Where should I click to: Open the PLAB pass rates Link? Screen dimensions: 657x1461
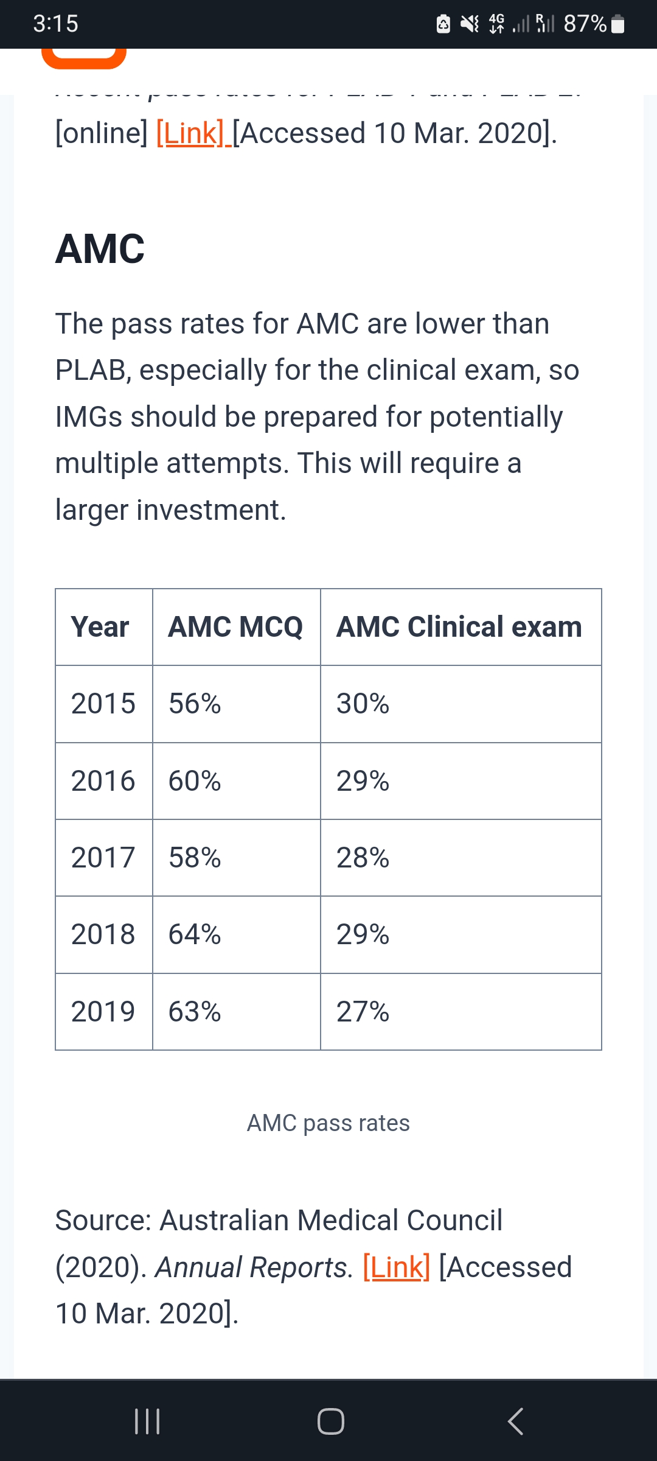[189, 133]
